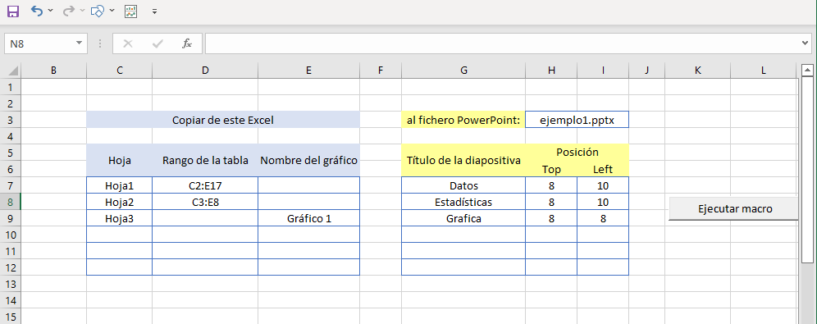Image resolution: width=817 pixels, height=324 pixels.
Task: Click the slide title cell Grafica
Action: pyautogui.click(x=463, y=218)
